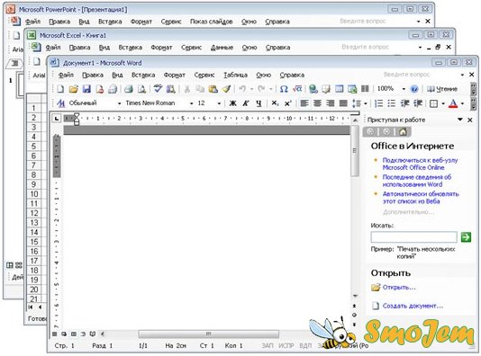Image resolution: width=481 pixels, height=356 pixels.
Task: Select the Format Painter brush icon
Action: pyautogui.click(x=226, y=89)
